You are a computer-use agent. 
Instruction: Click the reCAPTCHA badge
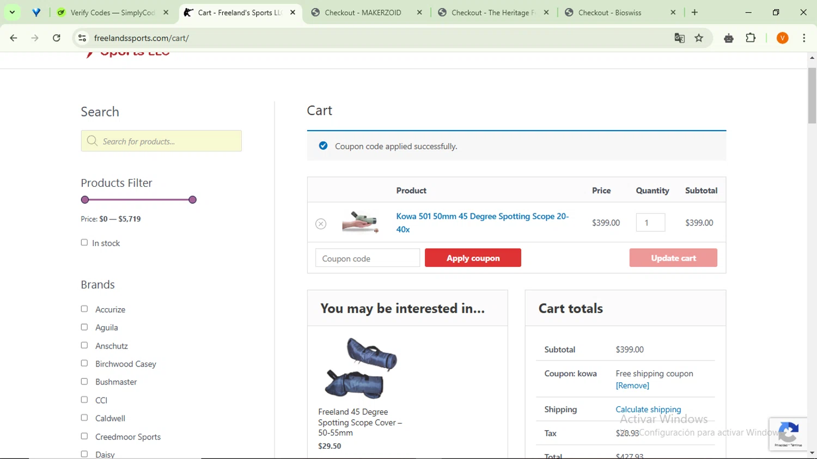[788, 434]
